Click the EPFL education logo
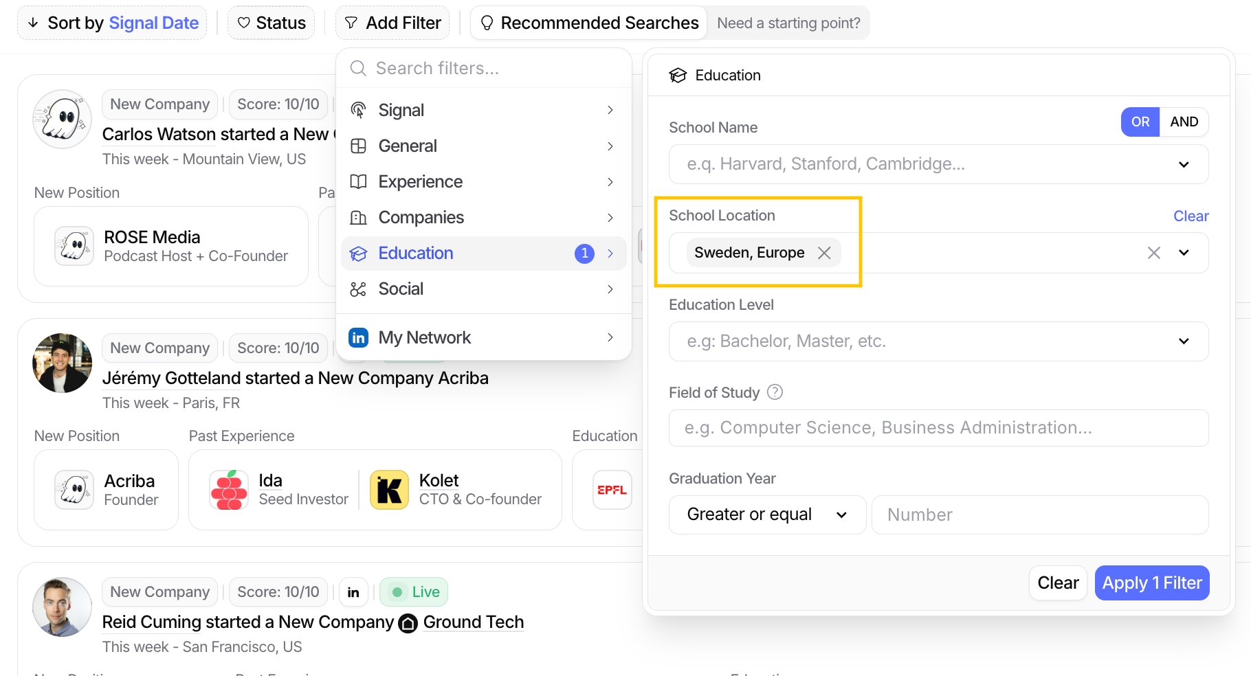Screen dimensions: 1251x676 611,490
